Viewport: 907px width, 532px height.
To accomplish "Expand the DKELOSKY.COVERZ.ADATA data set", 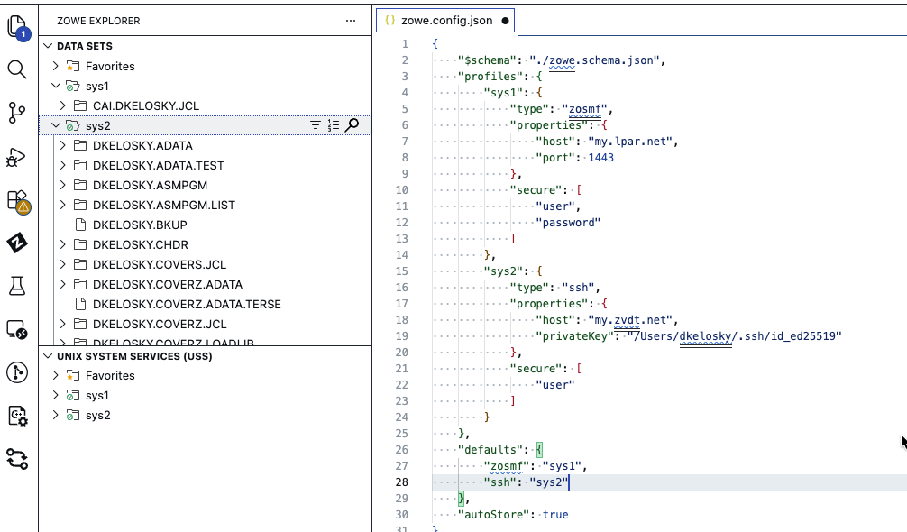I will (63, 285).
